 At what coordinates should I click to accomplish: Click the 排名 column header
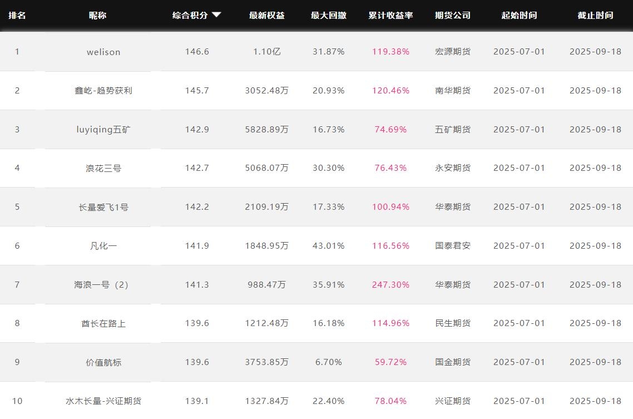click(x=17, y=16)
